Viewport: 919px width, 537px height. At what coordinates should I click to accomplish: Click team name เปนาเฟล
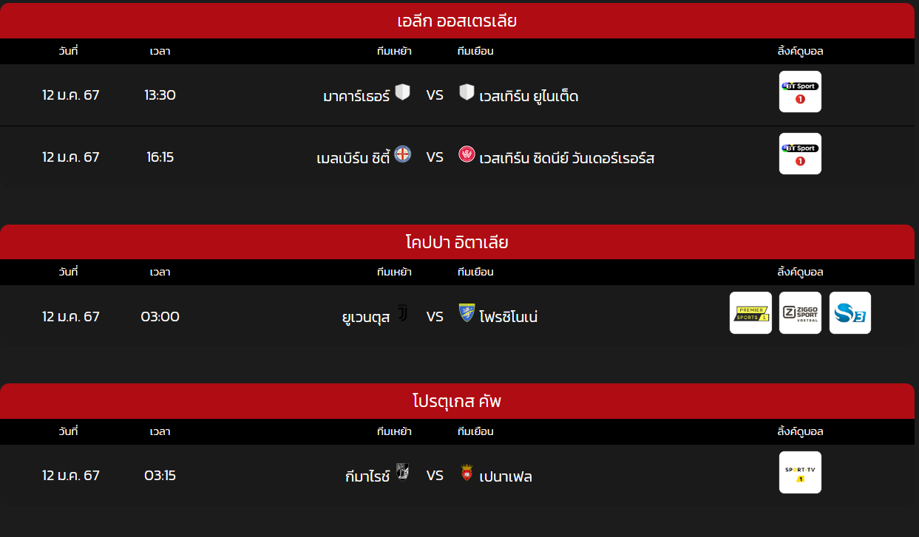pos(506,476)
